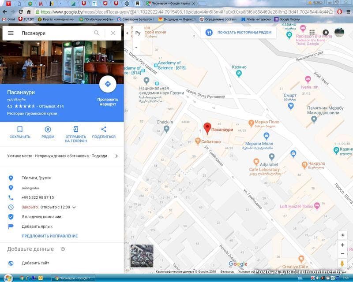This screenshot has height=282, width=353.
Task: Click the Windows Start button
Action: pyautogui.click(x=8, y=278)
